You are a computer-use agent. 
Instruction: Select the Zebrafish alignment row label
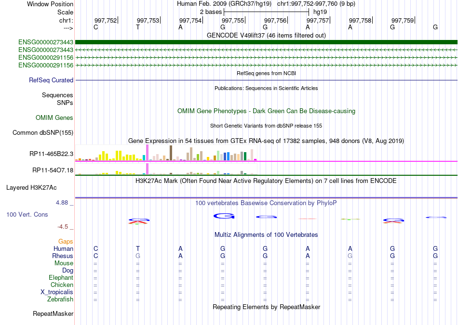tap(60, 299)
